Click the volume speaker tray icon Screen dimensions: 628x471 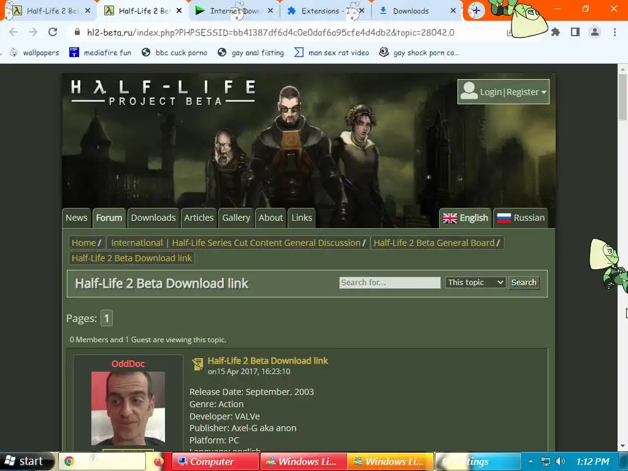(561, 461)
